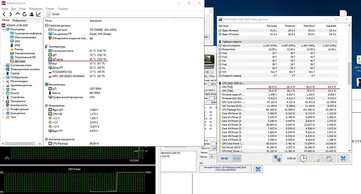Image resolution: width=361 pixels, height=194 pixels.
Task: Select the Электропитание tree item
Action: (23, 53)
